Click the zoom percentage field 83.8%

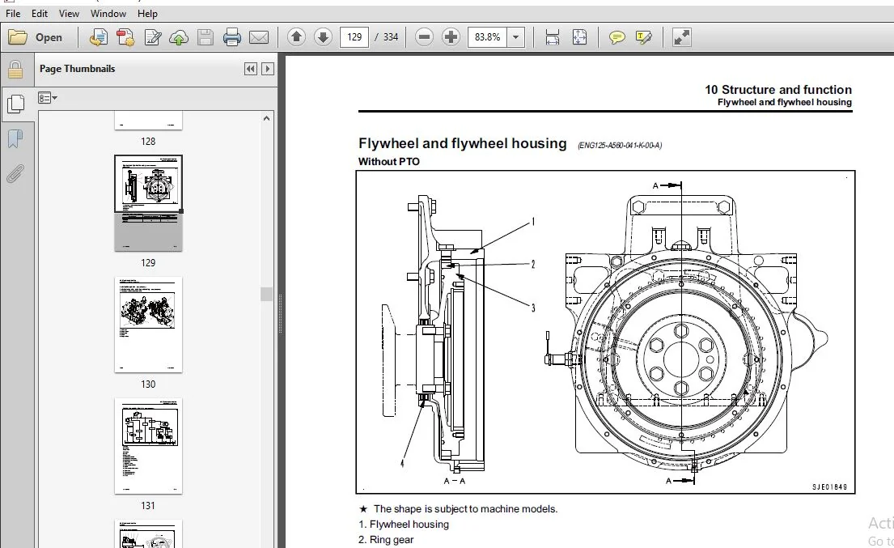(488, 37)
